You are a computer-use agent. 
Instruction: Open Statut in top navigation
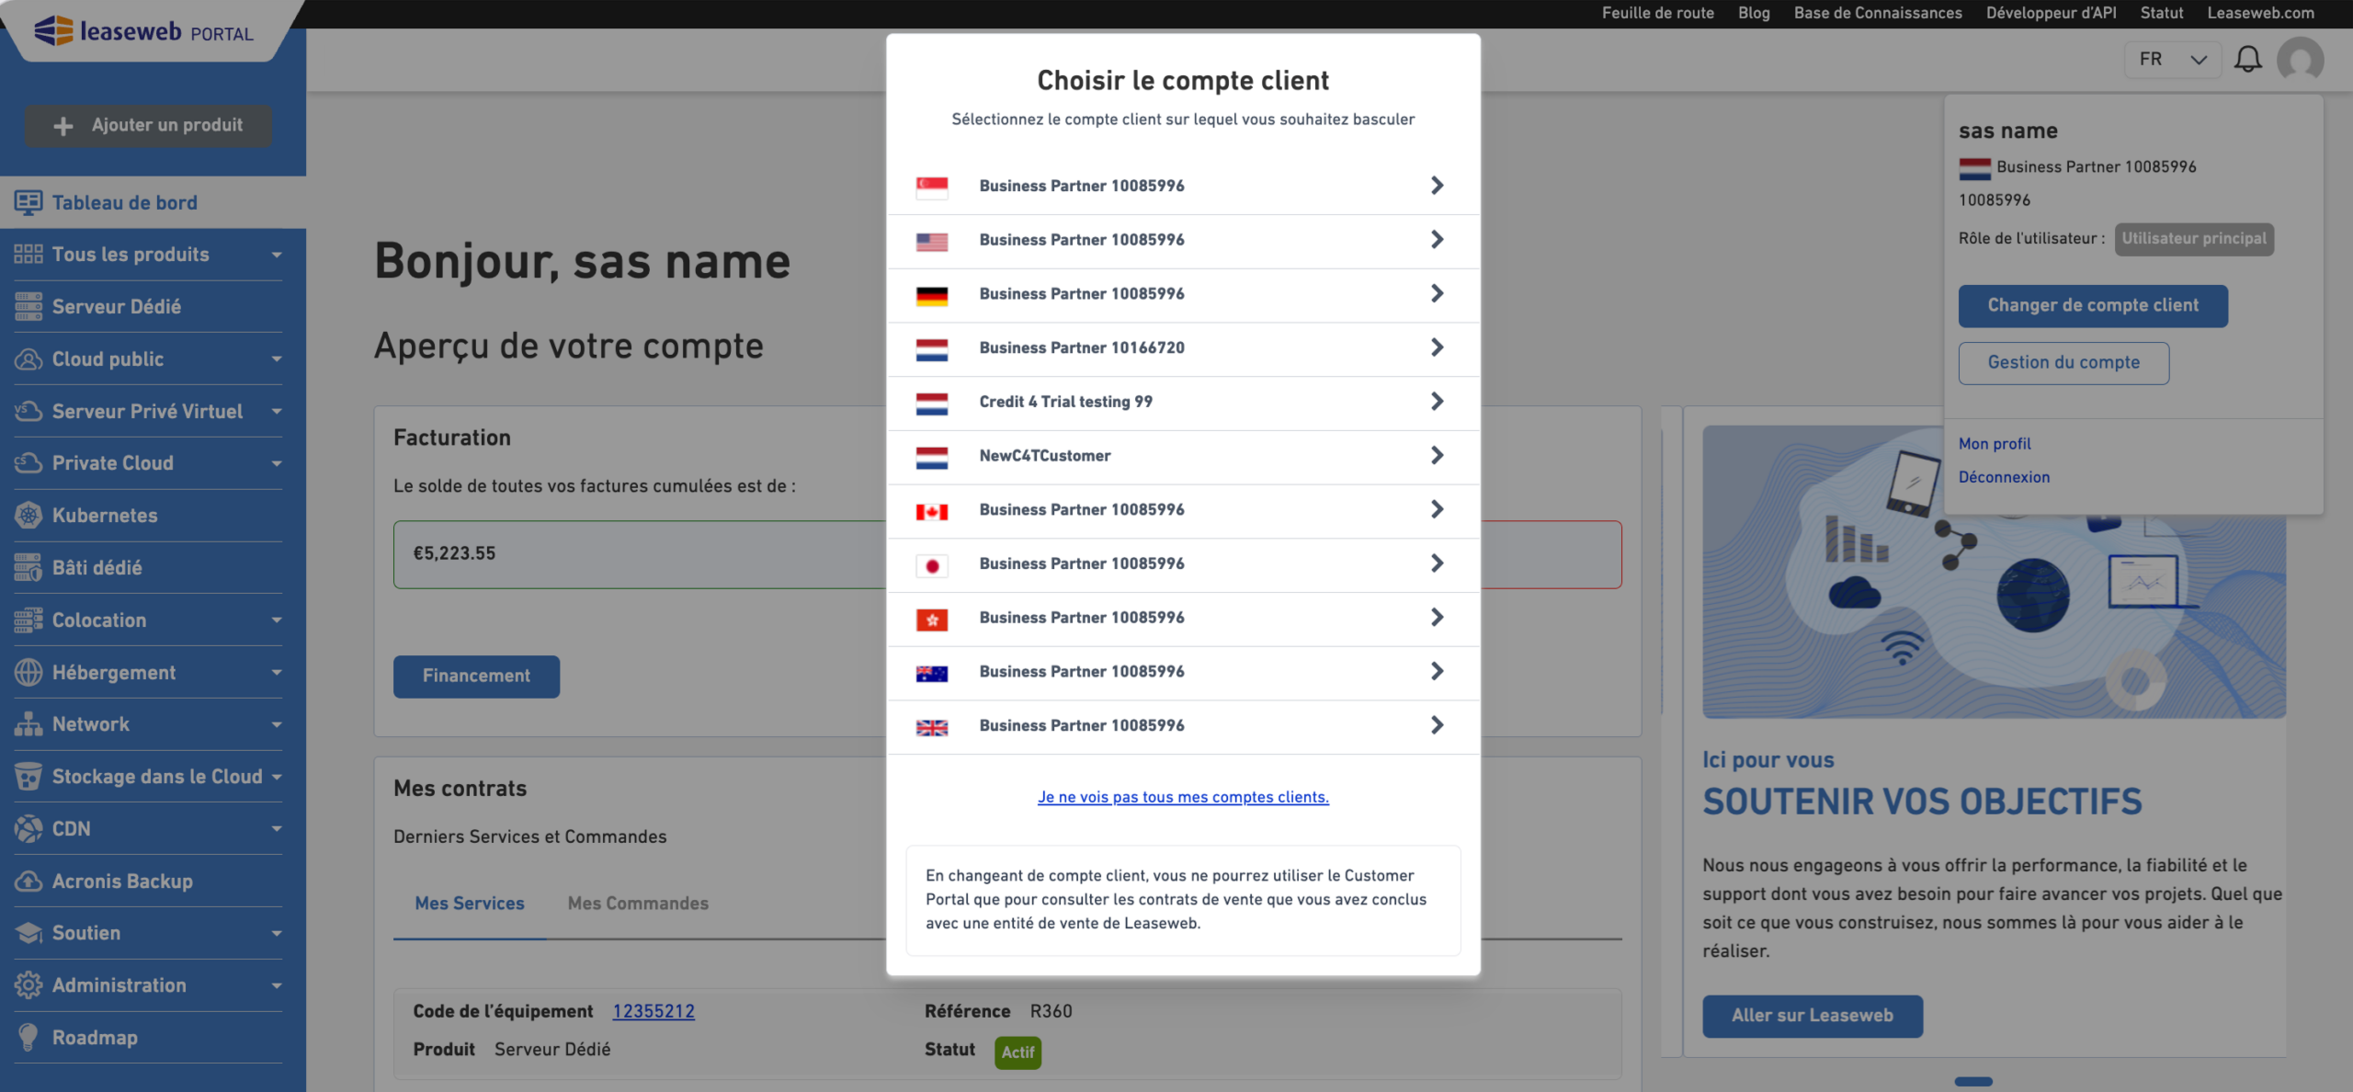click(2161, 13)
